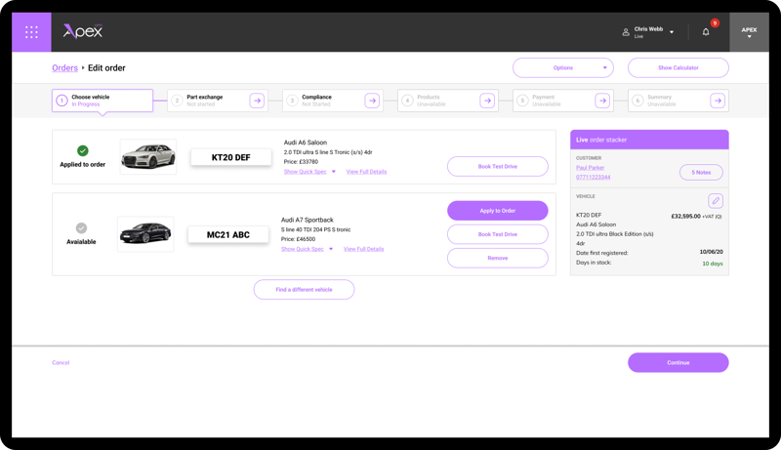Select the Payment step tab

(x=563, y=101)
